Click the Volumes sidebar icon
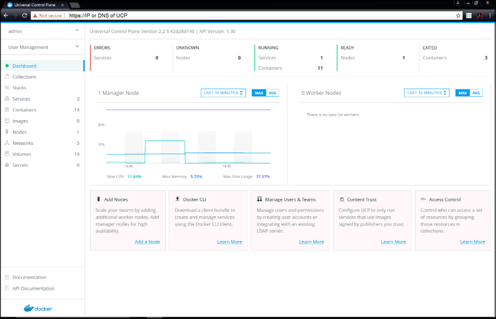 coord(7,154)
